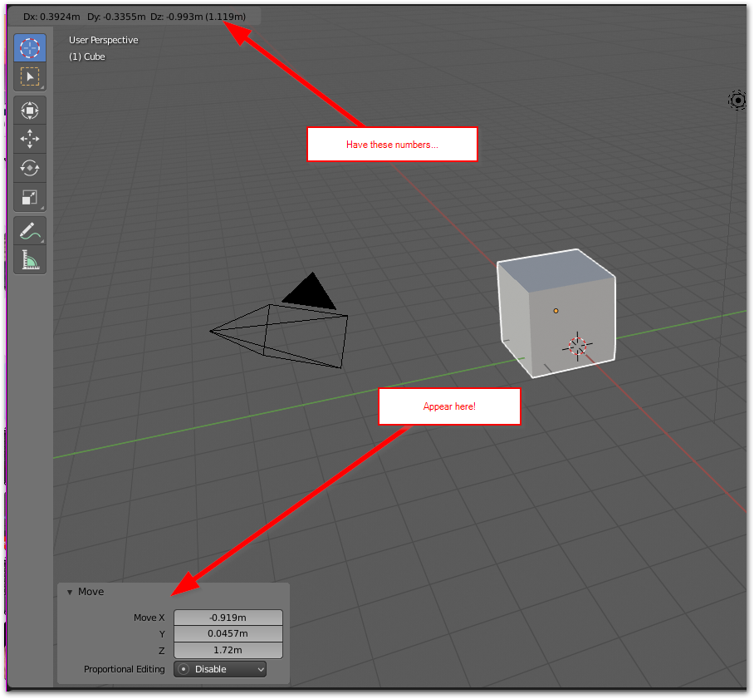754x699 pixels.
Task: Choose the Measure tool
Action: click(30, 259)
